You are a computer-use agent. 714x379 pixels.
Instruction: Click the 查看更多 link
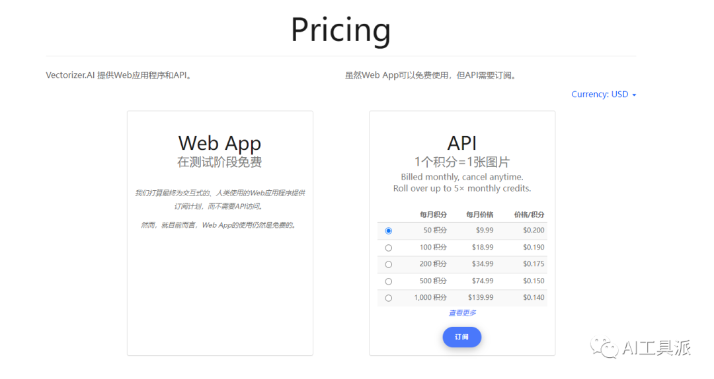(x=462, y=313)
